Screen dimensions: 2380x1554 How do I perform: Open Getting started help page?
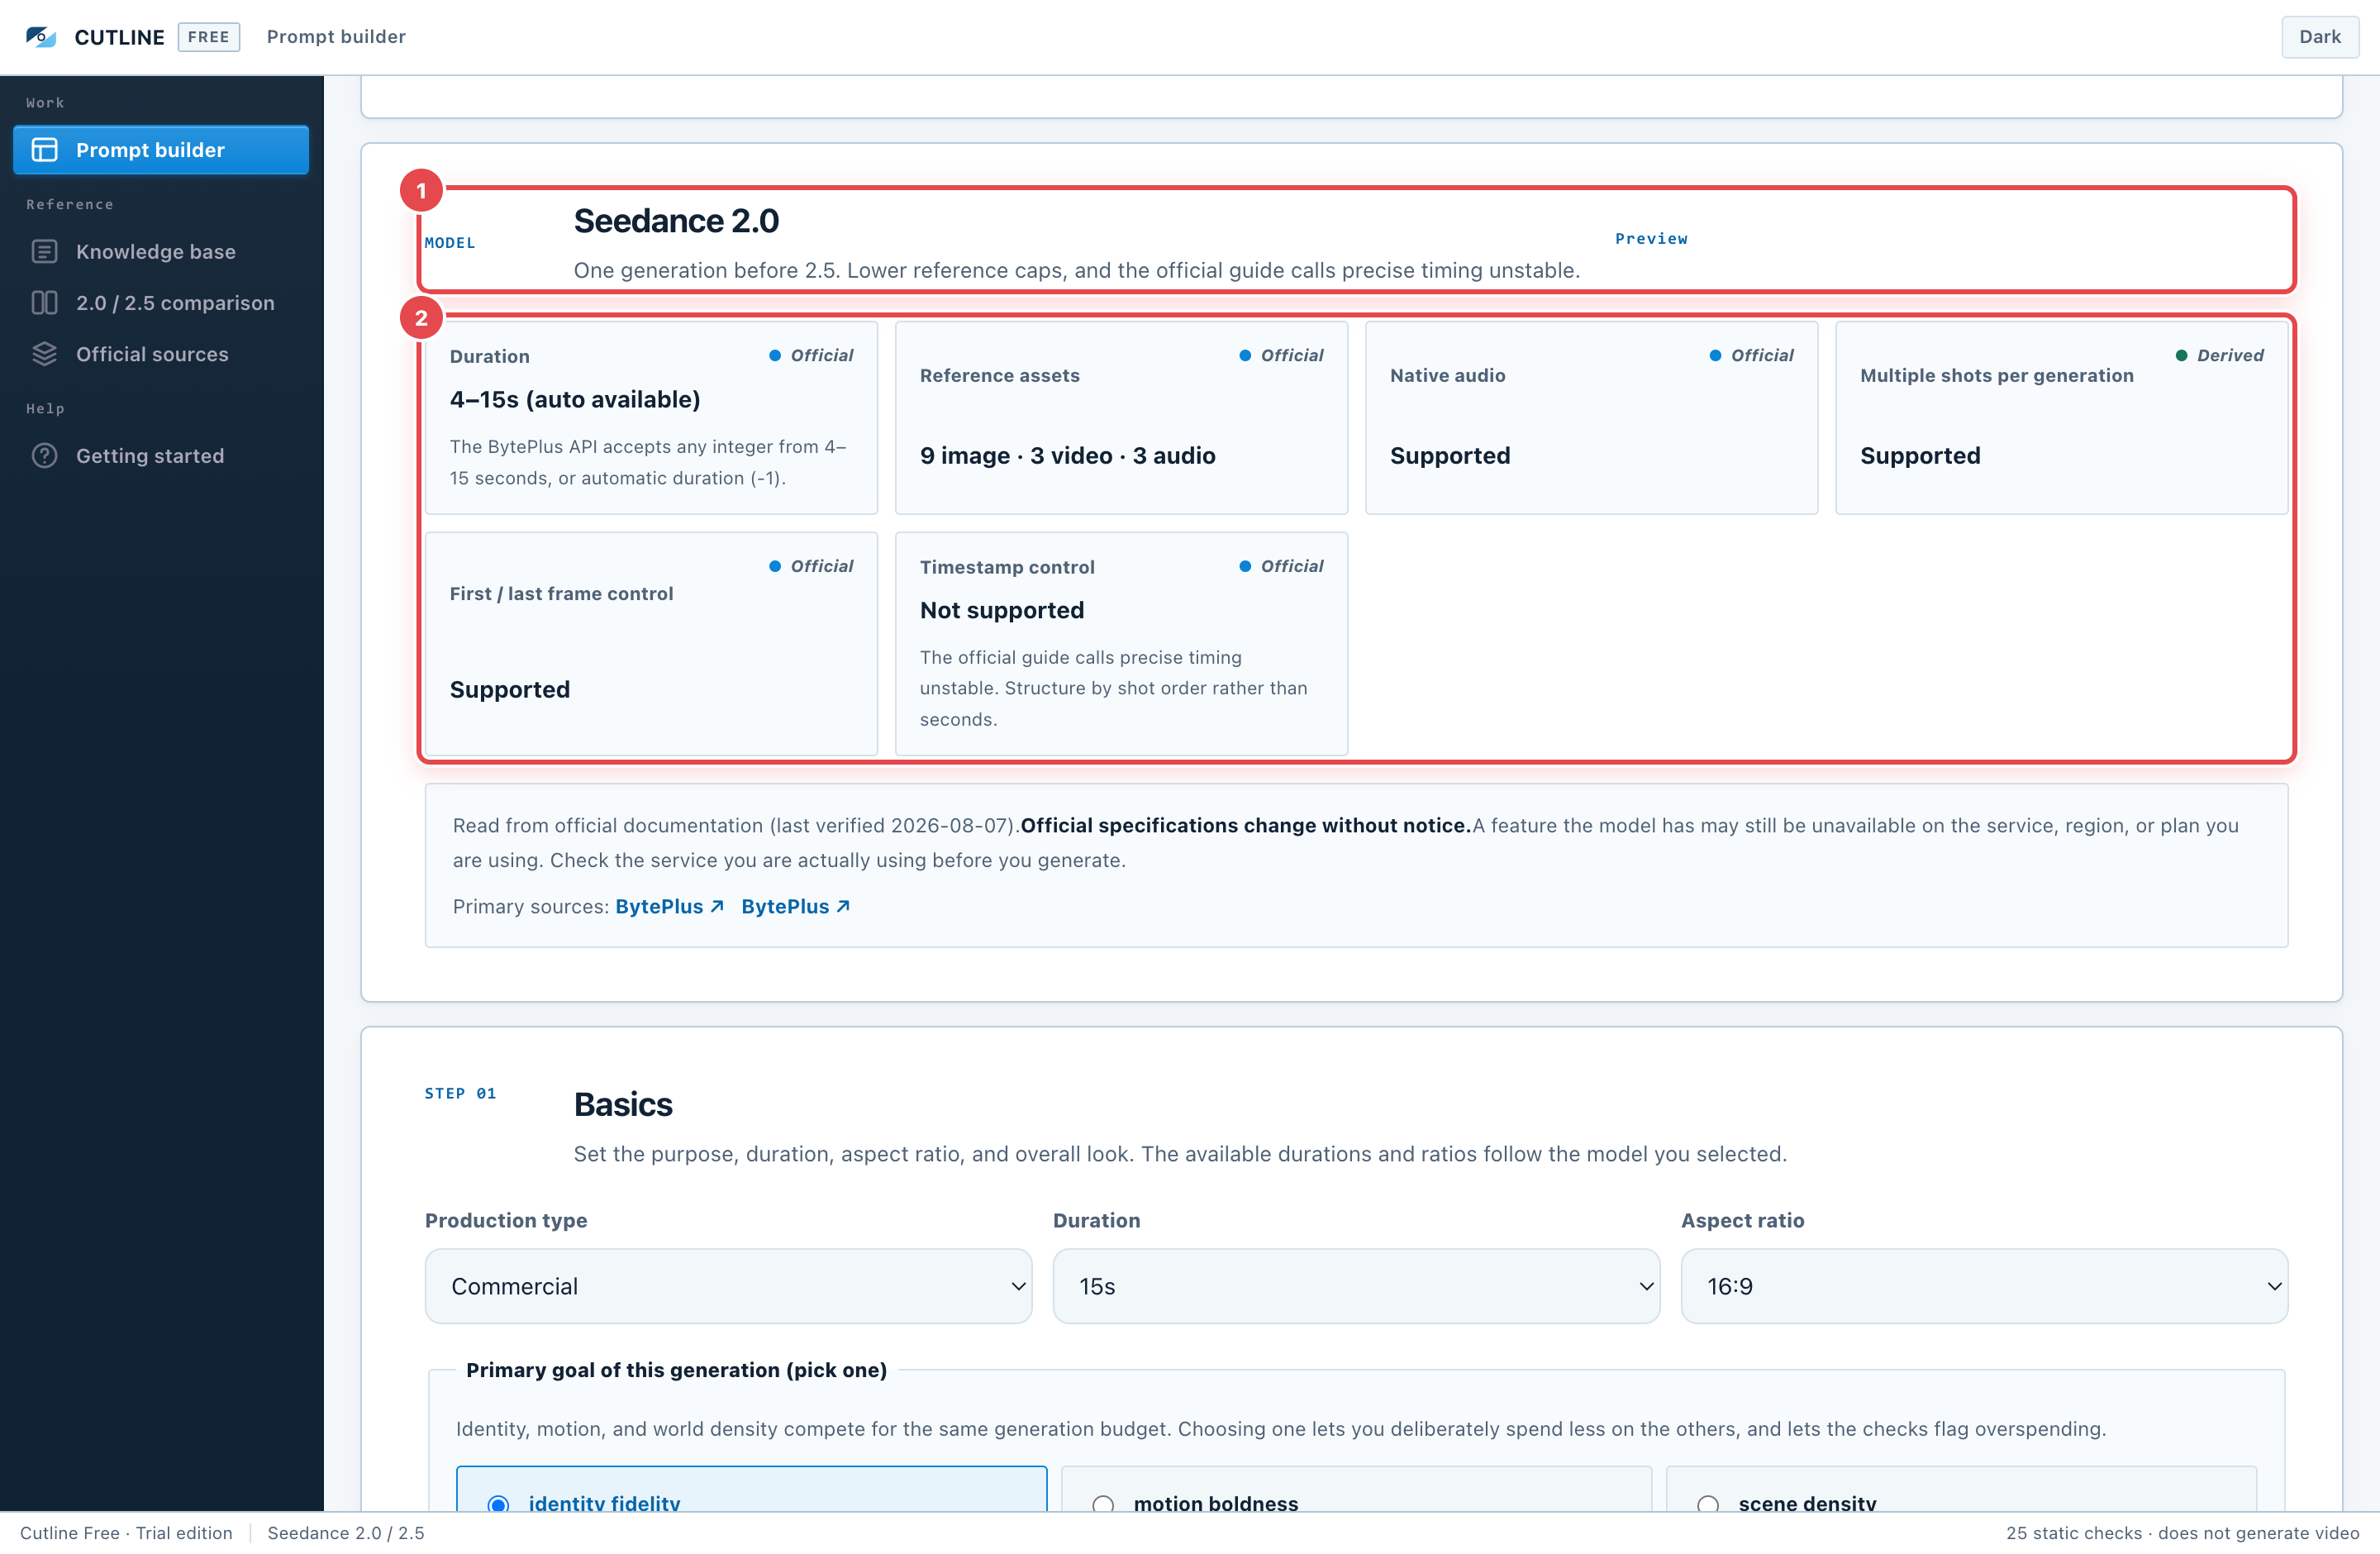coord(161,456)
